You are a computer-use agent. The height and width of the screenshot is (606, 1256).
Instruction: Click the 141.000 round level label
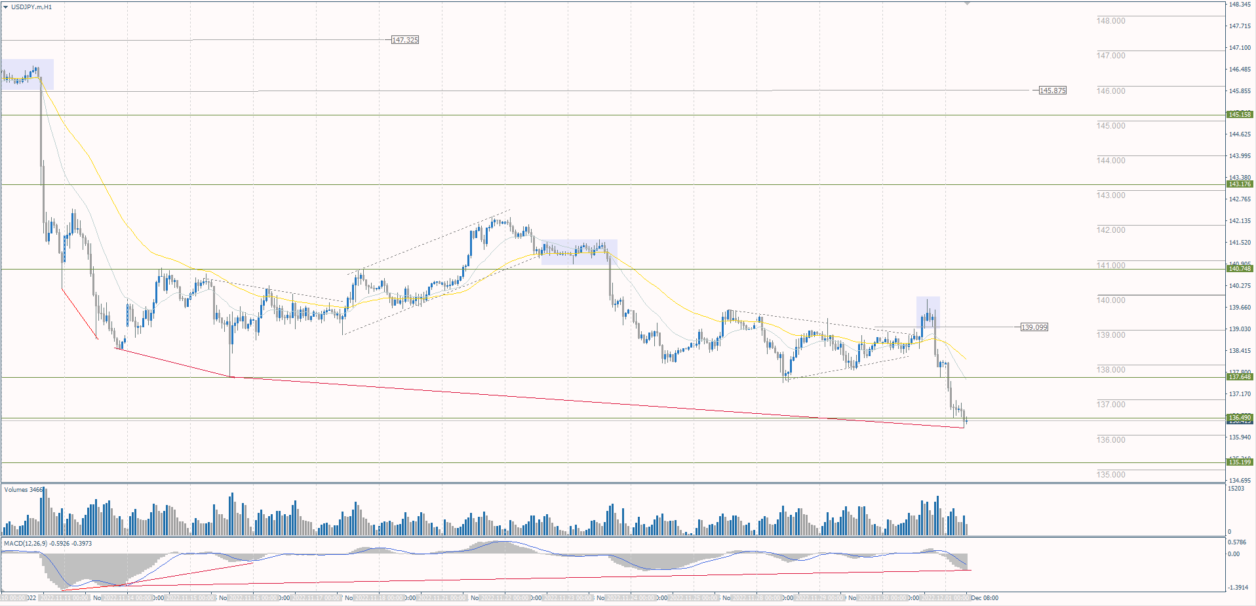click(1110, 266)
